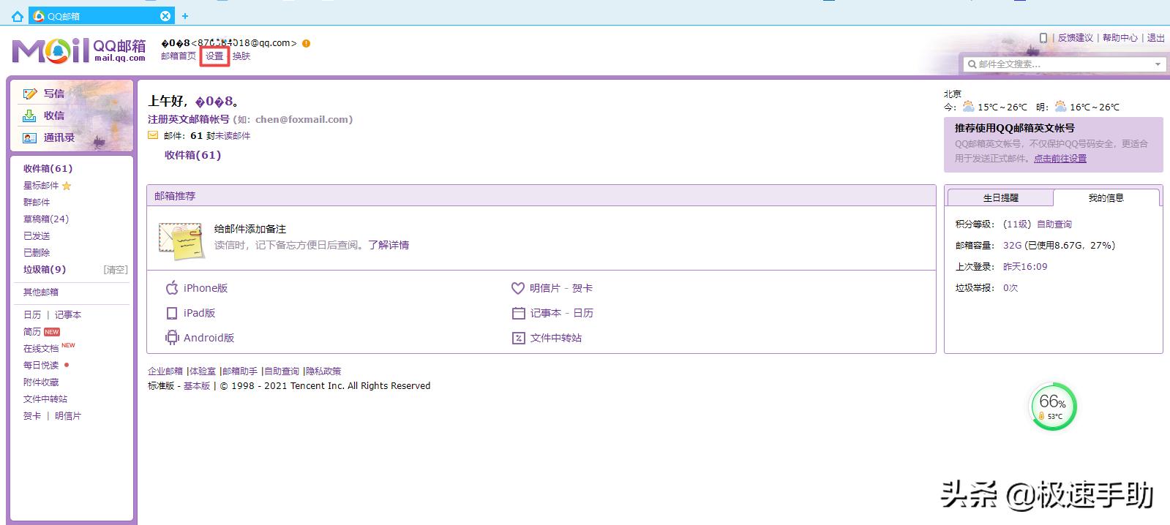Click the browser home icon

tap(17, 16)
